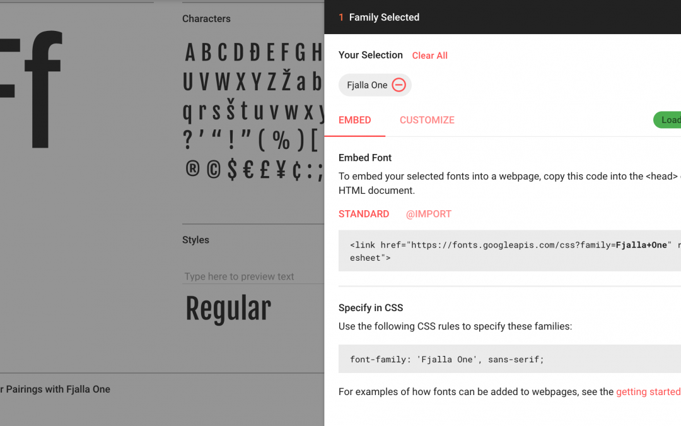
Task: Click the font-family CSS code block
Action: [509, 359]
